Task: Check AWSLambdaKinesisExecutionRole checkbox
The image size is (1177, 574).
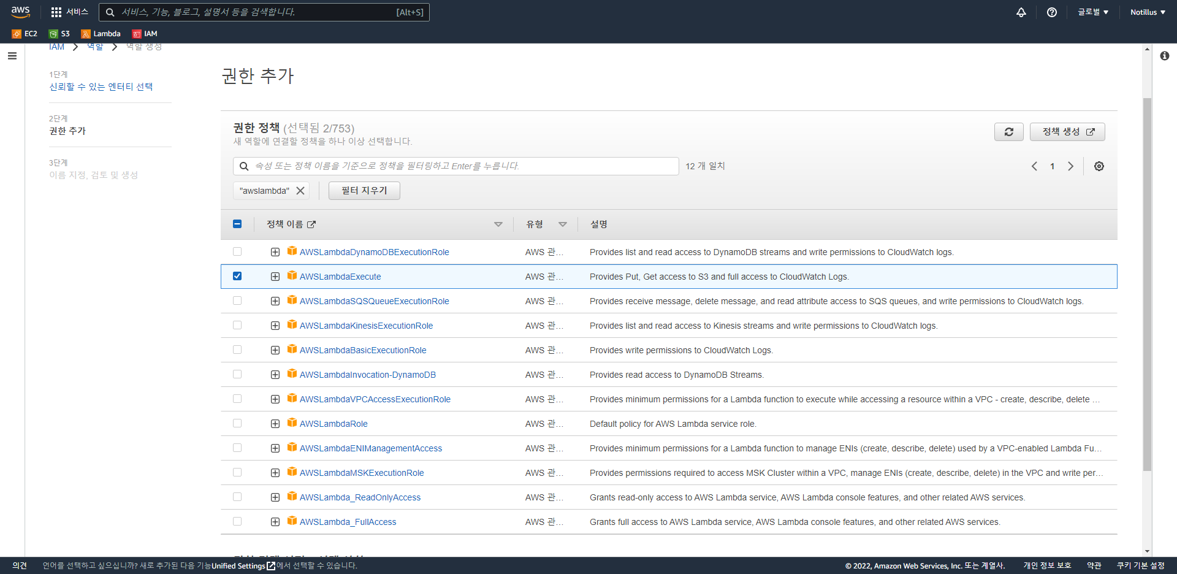Action: [237, 325]
